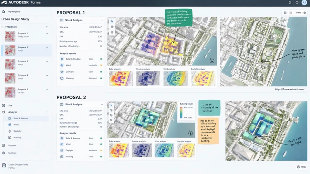Open Proposal 1 Shadow analysis thumbnail

148,78
